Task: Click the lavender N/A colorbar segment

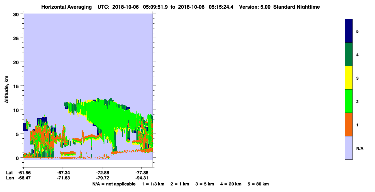Action: tap(349, 148)
